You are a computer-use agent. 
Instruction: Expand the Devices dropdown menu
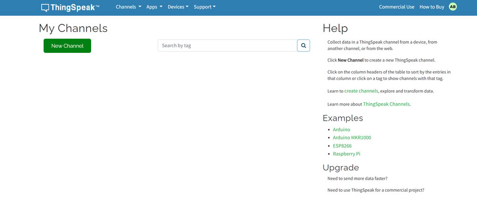click(178, 7)
